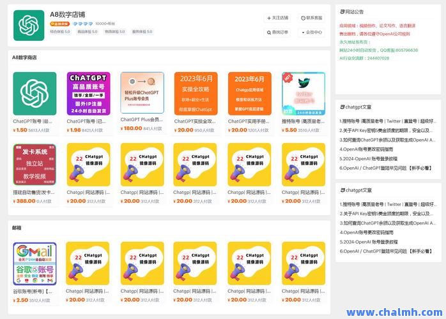Click the 永久地址发布页 announcement line
The width and height of the screenshot is (446, 319).
(355, 42)
